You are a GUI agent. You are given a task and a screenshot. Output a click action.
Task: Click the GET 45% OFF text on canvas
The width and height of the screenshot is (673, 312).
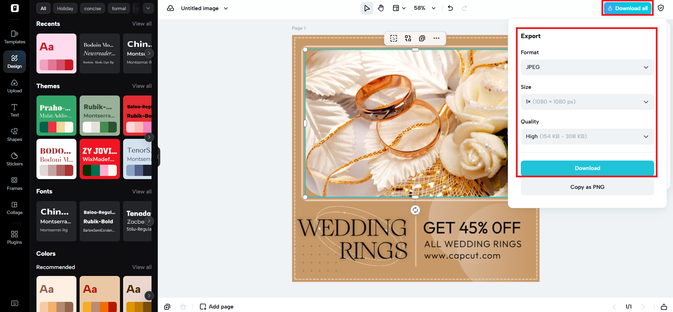click(472, 228)
